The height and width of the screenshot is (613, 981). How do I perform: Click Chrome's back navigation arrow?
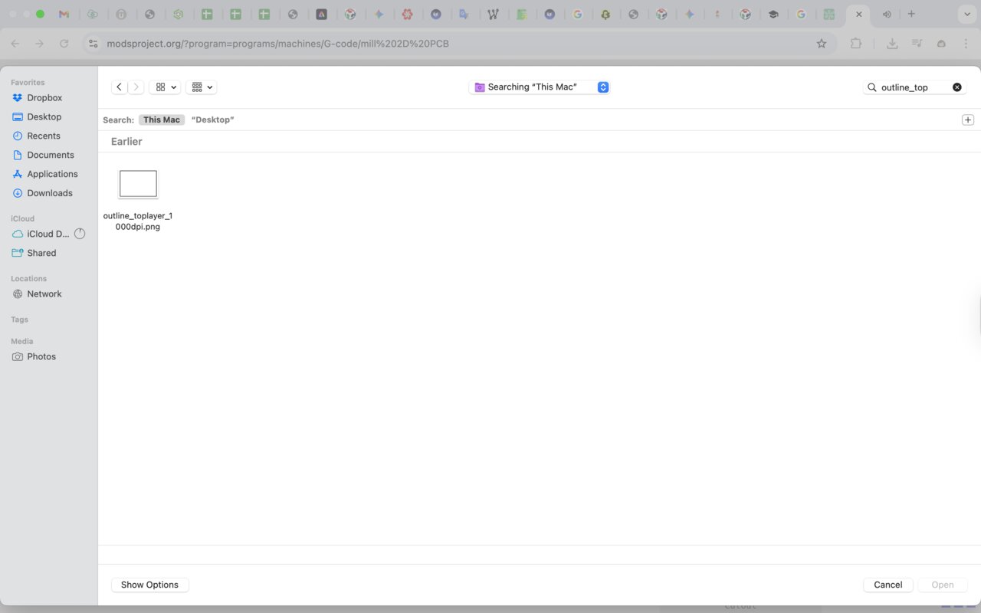(x=15, y=44)
